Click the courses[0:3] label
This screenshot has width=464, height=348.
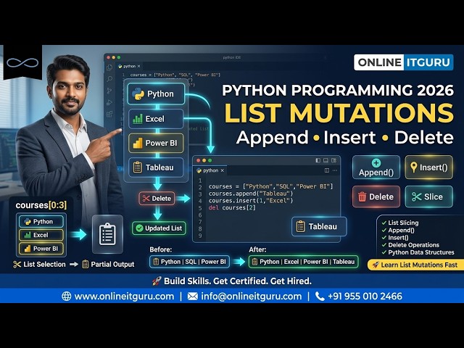41,205
